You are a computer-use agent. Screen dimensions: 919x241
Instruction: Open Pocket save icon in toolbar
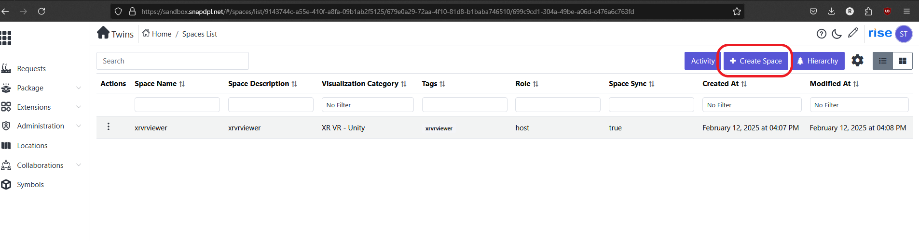[813, 11]
